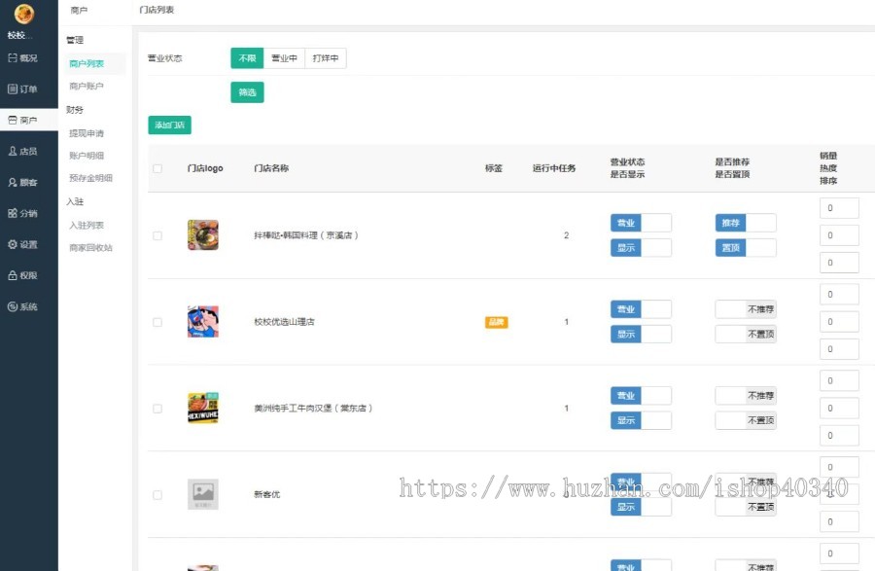Toggle 营业 switch for 拌棒哒韩国料理
This screenshot has width=875, height=571.
pos(641,223)
